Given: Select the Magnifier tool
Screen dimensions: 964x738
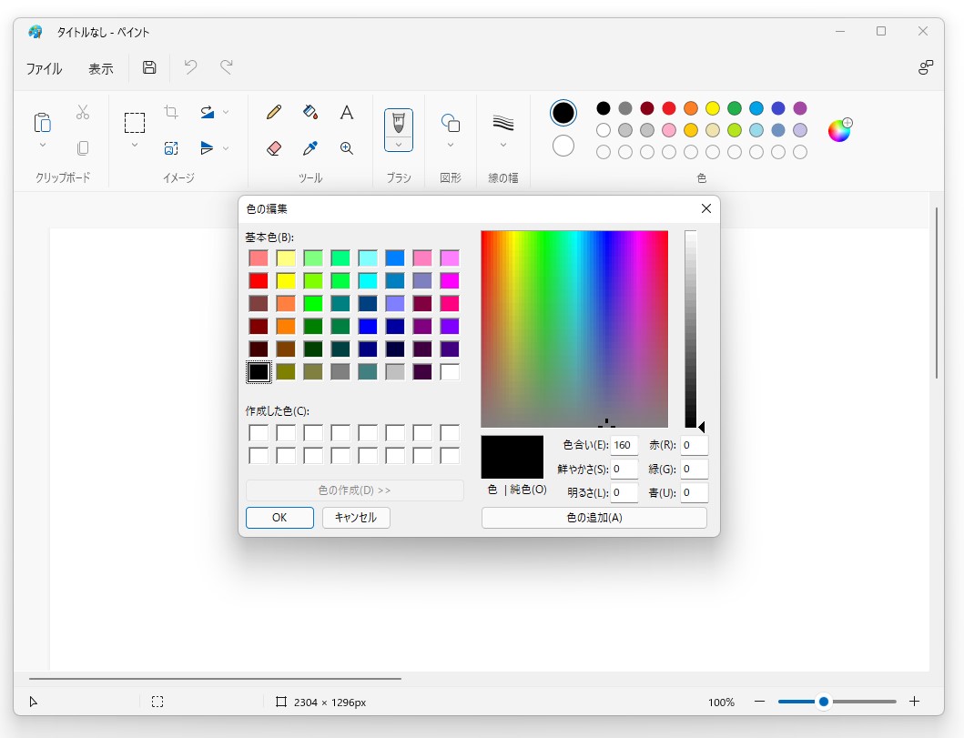Looking at the screenshot, I should click(347, 148).
